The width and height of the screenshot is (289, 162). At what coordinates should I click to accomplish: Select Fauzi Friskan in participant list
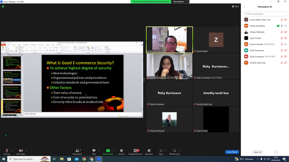click(x=265, y=38)
